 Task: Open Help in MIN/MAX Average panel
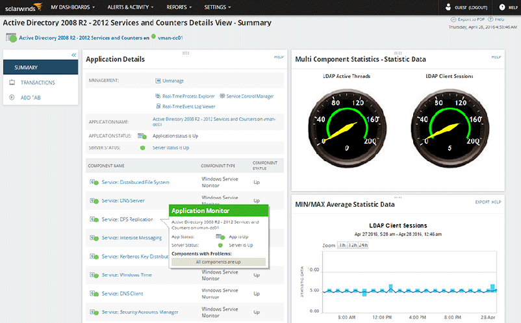[x=496, y=202]
